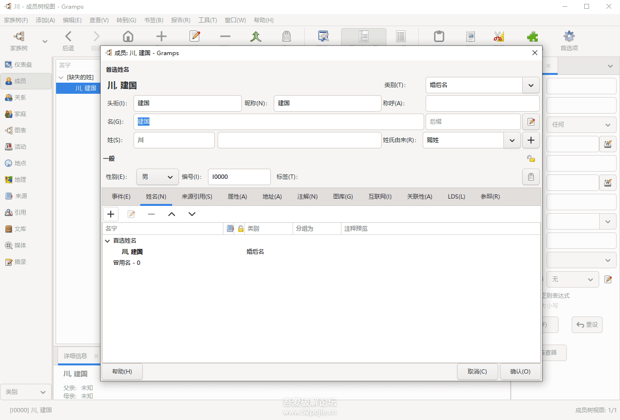Open the 关系 view in the sidebar
Viewport: 620px width, 420px height.
[x=20, y=98]
